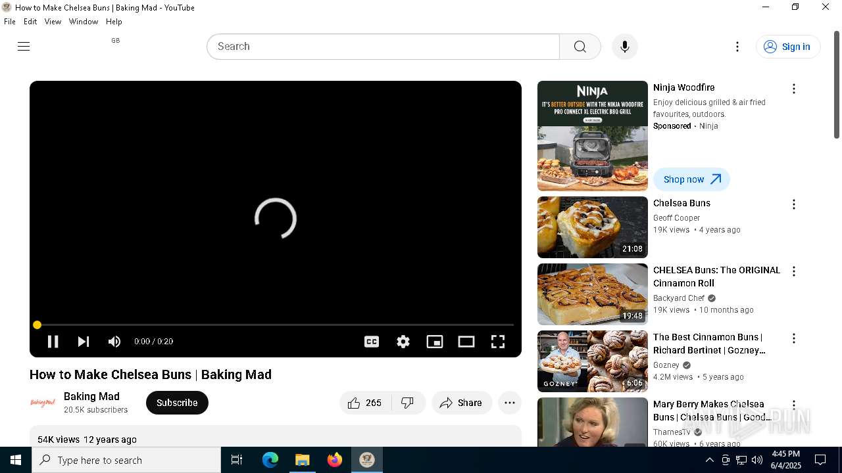842x473 pixels.
Task: Click the page vertical scrollbar
Action: pos(837,85)
